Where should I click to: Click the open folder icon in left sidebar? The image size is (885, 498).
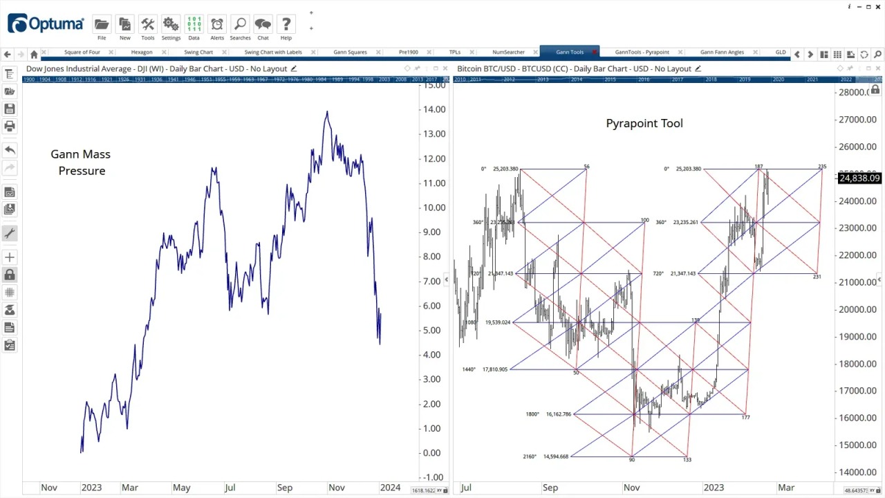click(10, 91)
